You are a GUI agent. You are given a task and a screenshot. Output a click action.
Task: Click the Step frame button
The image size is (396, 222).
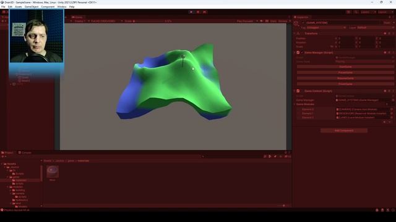[205, 12]
